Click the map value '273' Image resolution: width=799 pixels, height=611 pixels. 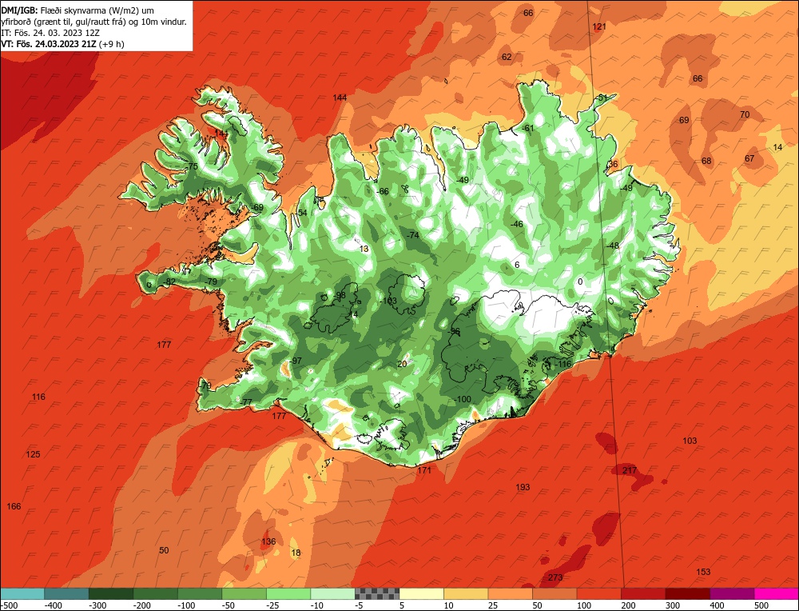555,578
